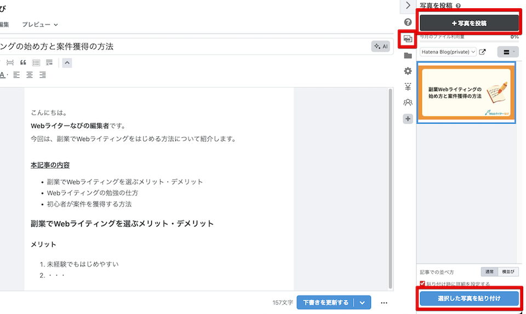
Task: Select the 通常 layout option
Action: click(x=490, y=272)
